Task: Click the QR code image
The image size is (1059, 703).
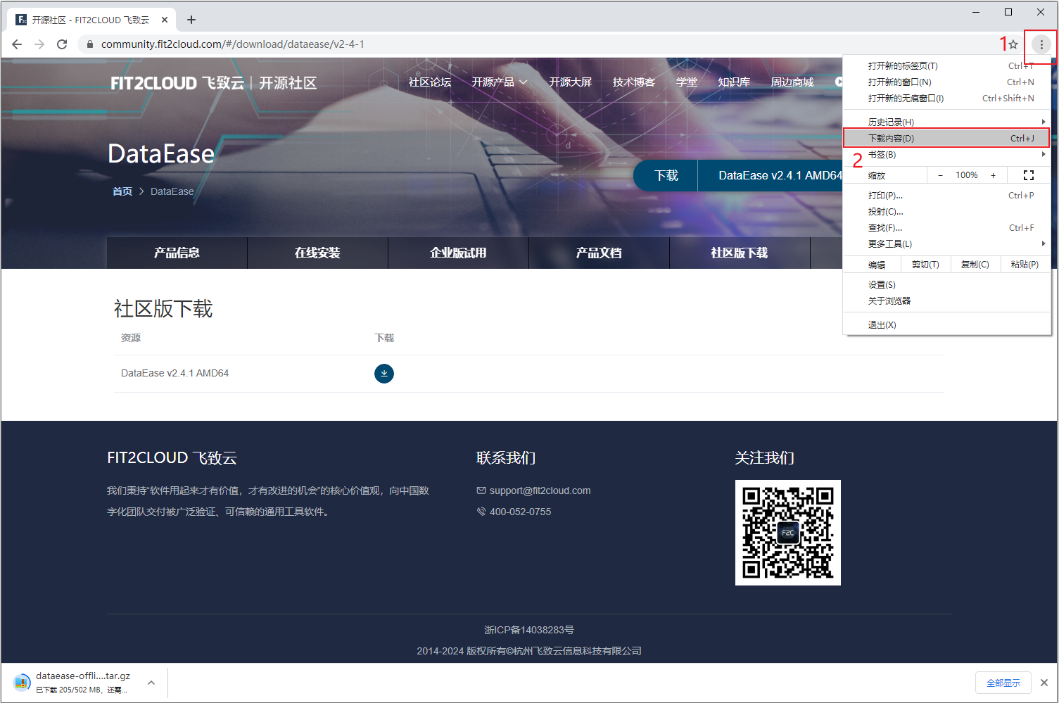Action: coord(787,533)
